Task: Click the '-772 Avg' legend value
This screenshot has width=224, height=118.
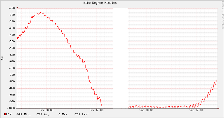Action: pos(43,114)
